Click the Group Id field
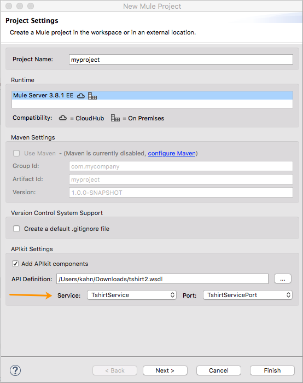Image resolution: width=303 pixels, height=383 pixels. point(181,166)
